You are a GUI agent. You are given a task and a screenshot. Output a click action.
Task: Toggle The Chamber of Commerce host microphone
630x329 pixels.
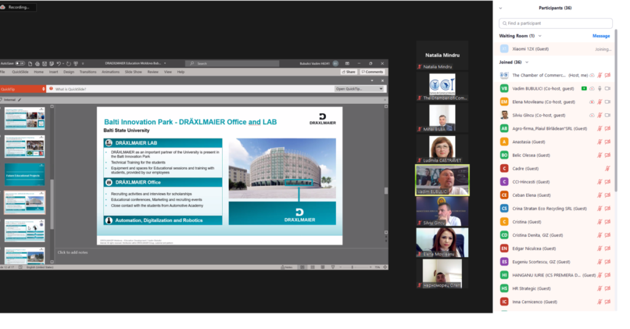[599, 75]
